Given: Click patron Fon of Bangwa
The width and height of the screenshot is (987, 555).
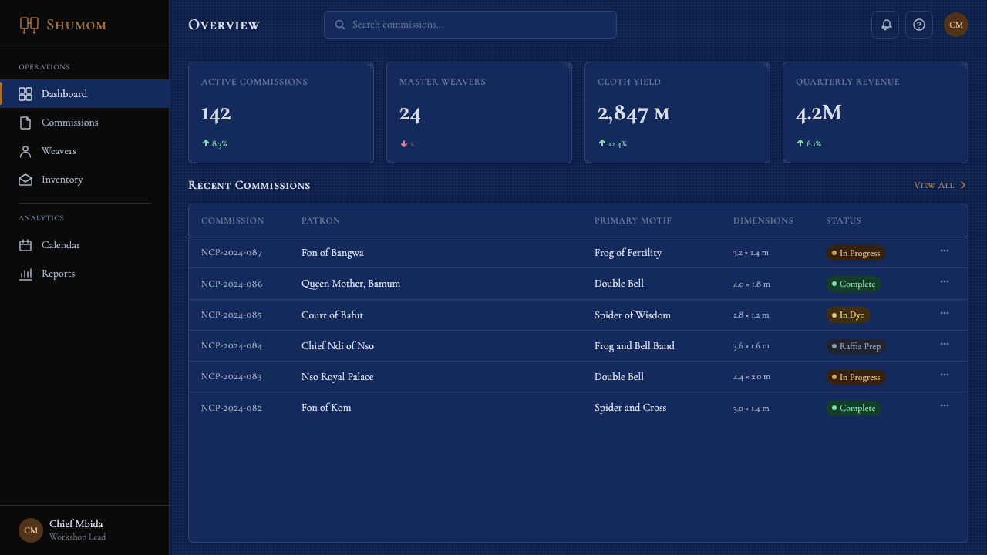Looking at the screenshot, I should pyautogui.click(x=332, y=253).
